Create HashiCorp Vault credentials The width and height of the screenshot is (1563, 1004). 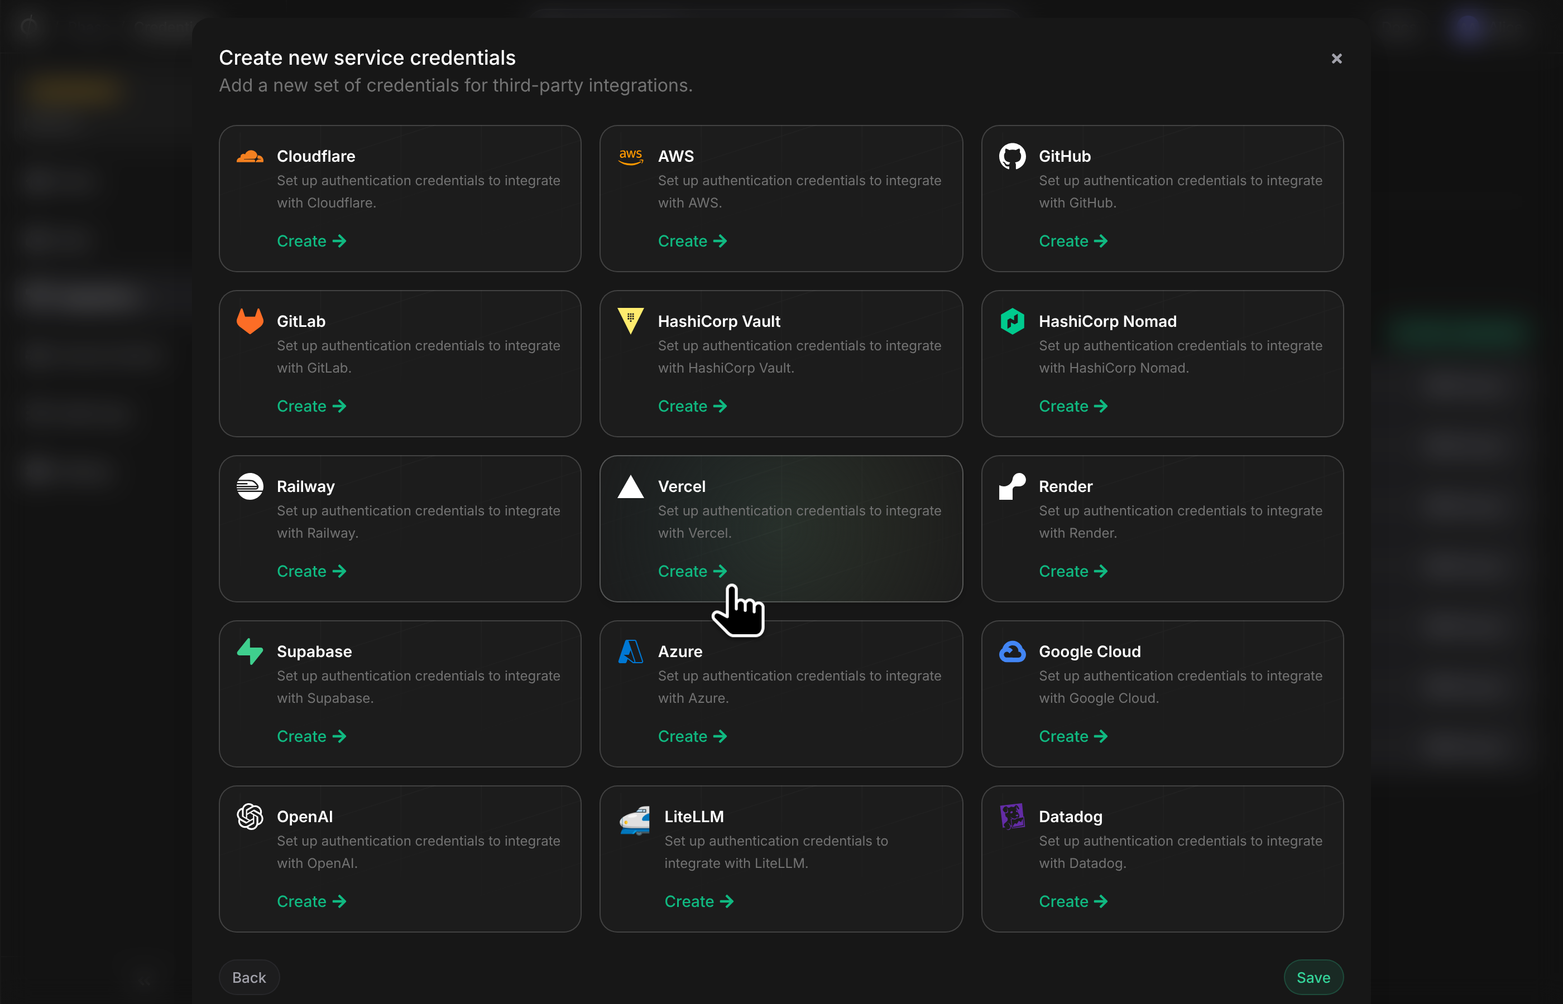pyautogui.click(x=692, y=406)
